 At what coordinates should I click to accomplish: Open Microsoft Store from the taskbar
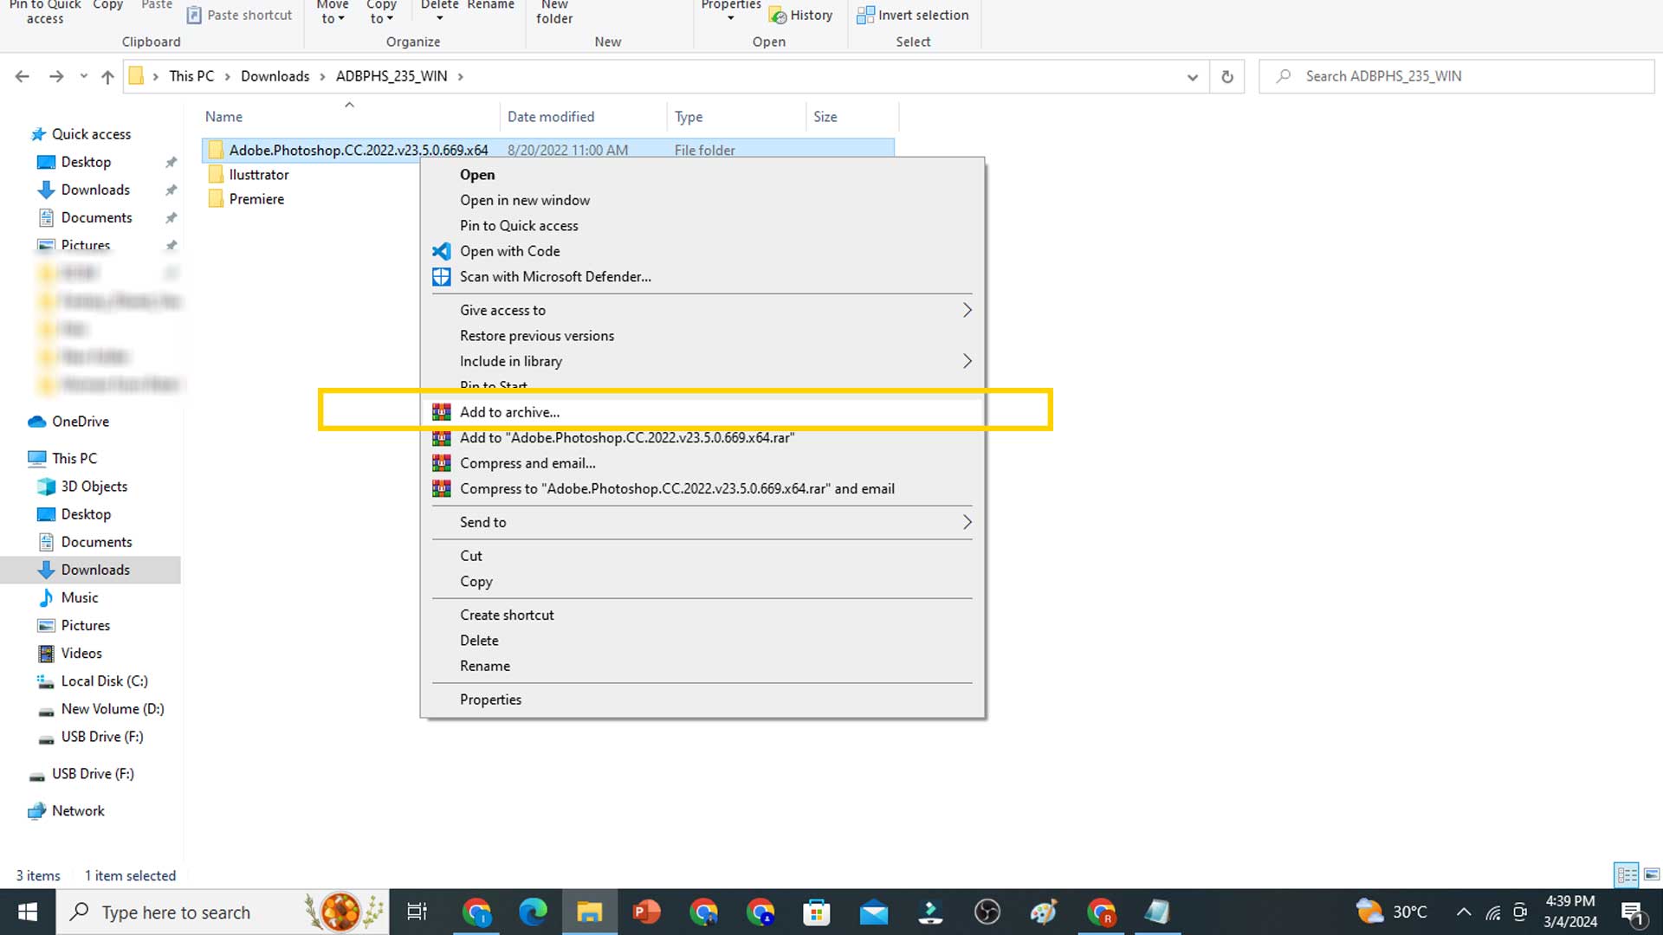tap(817, 912)
